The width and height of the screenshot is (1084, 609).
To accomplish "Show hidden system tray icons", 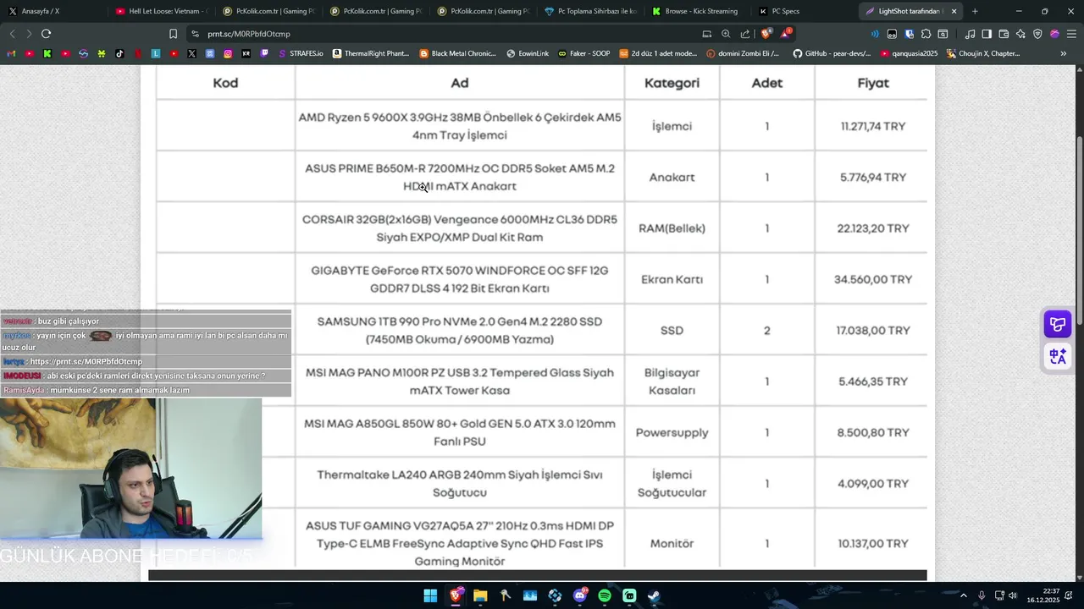I will 963,595.
